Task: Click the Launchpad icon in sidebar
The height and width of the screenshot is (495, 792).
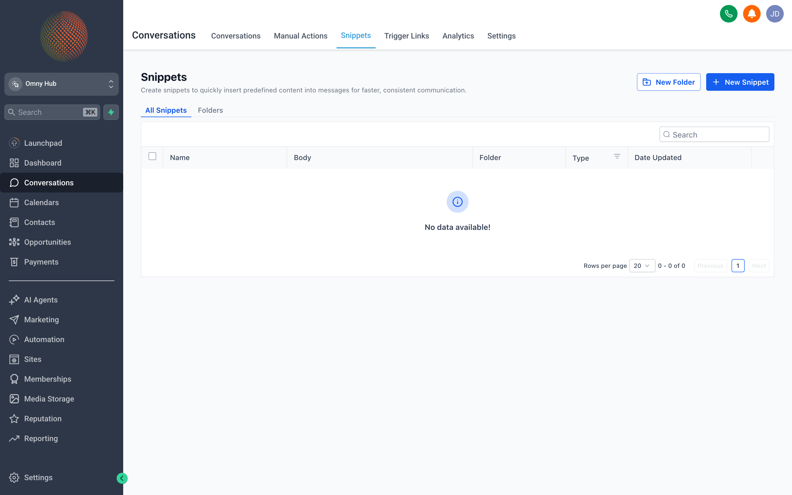Action: coord(14,143)
